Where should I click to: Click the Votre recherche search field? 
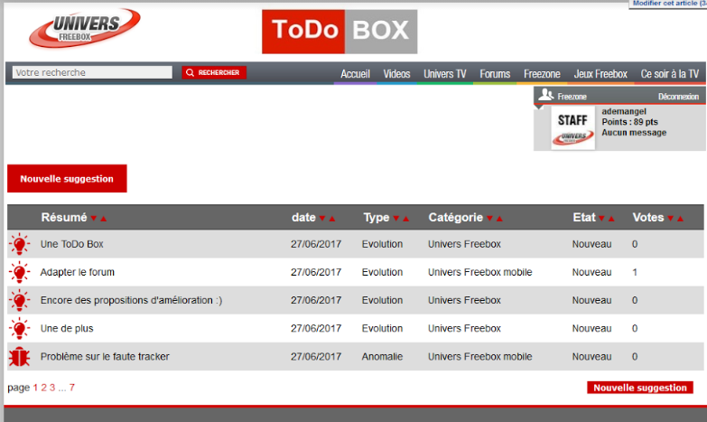92,72
